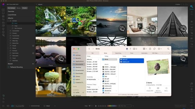Collapse the Animals album group
Screen dimensions: 195x109
tap(8, 21)
